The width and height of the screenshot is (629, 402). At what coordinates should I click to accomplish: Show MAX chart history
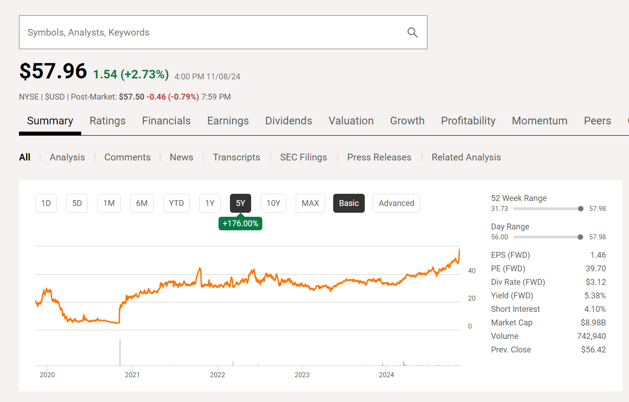pos(310,203)
